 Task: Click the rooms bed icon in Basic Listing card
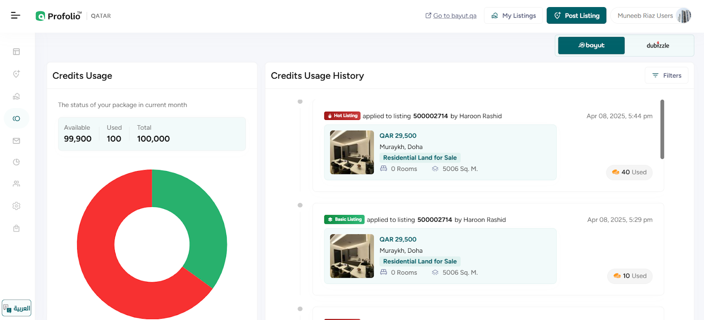click(384, 273)
